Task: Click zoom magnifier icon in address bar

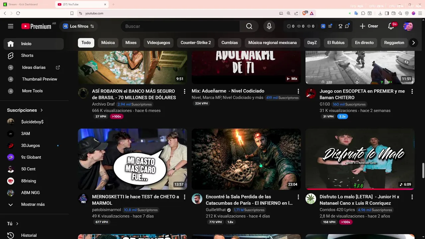Action: click(x=289, y=13)
